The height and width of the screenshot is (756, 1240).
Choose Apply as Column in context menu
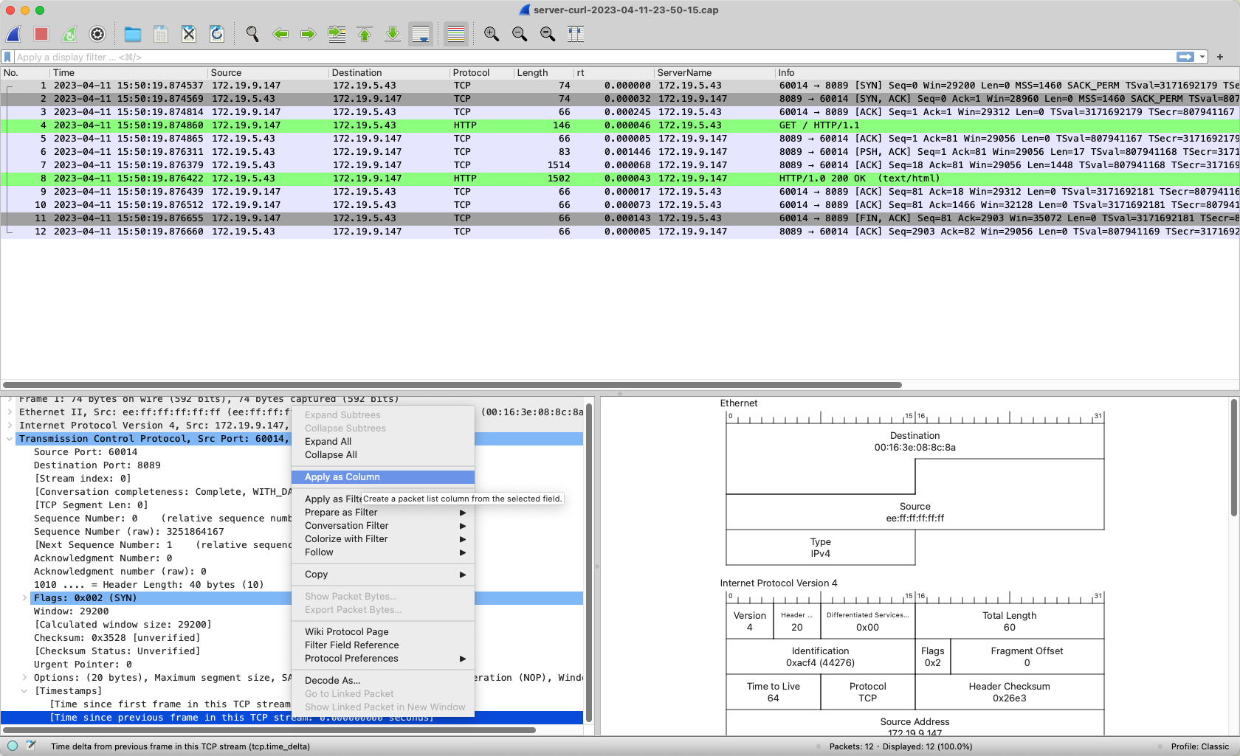pyautogui.click(x=383, y=477)
